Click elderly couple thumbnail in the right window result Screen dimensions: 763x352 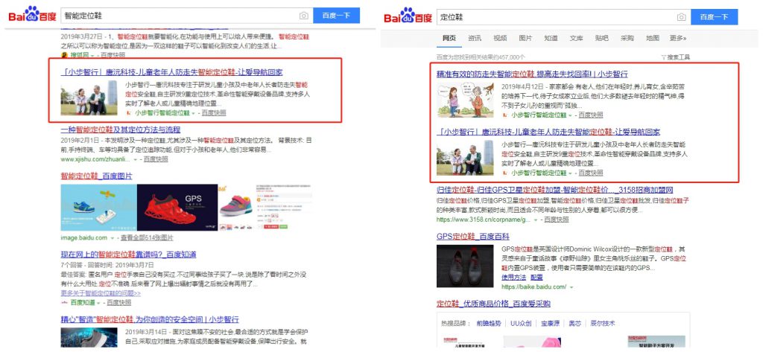point(465,158)
